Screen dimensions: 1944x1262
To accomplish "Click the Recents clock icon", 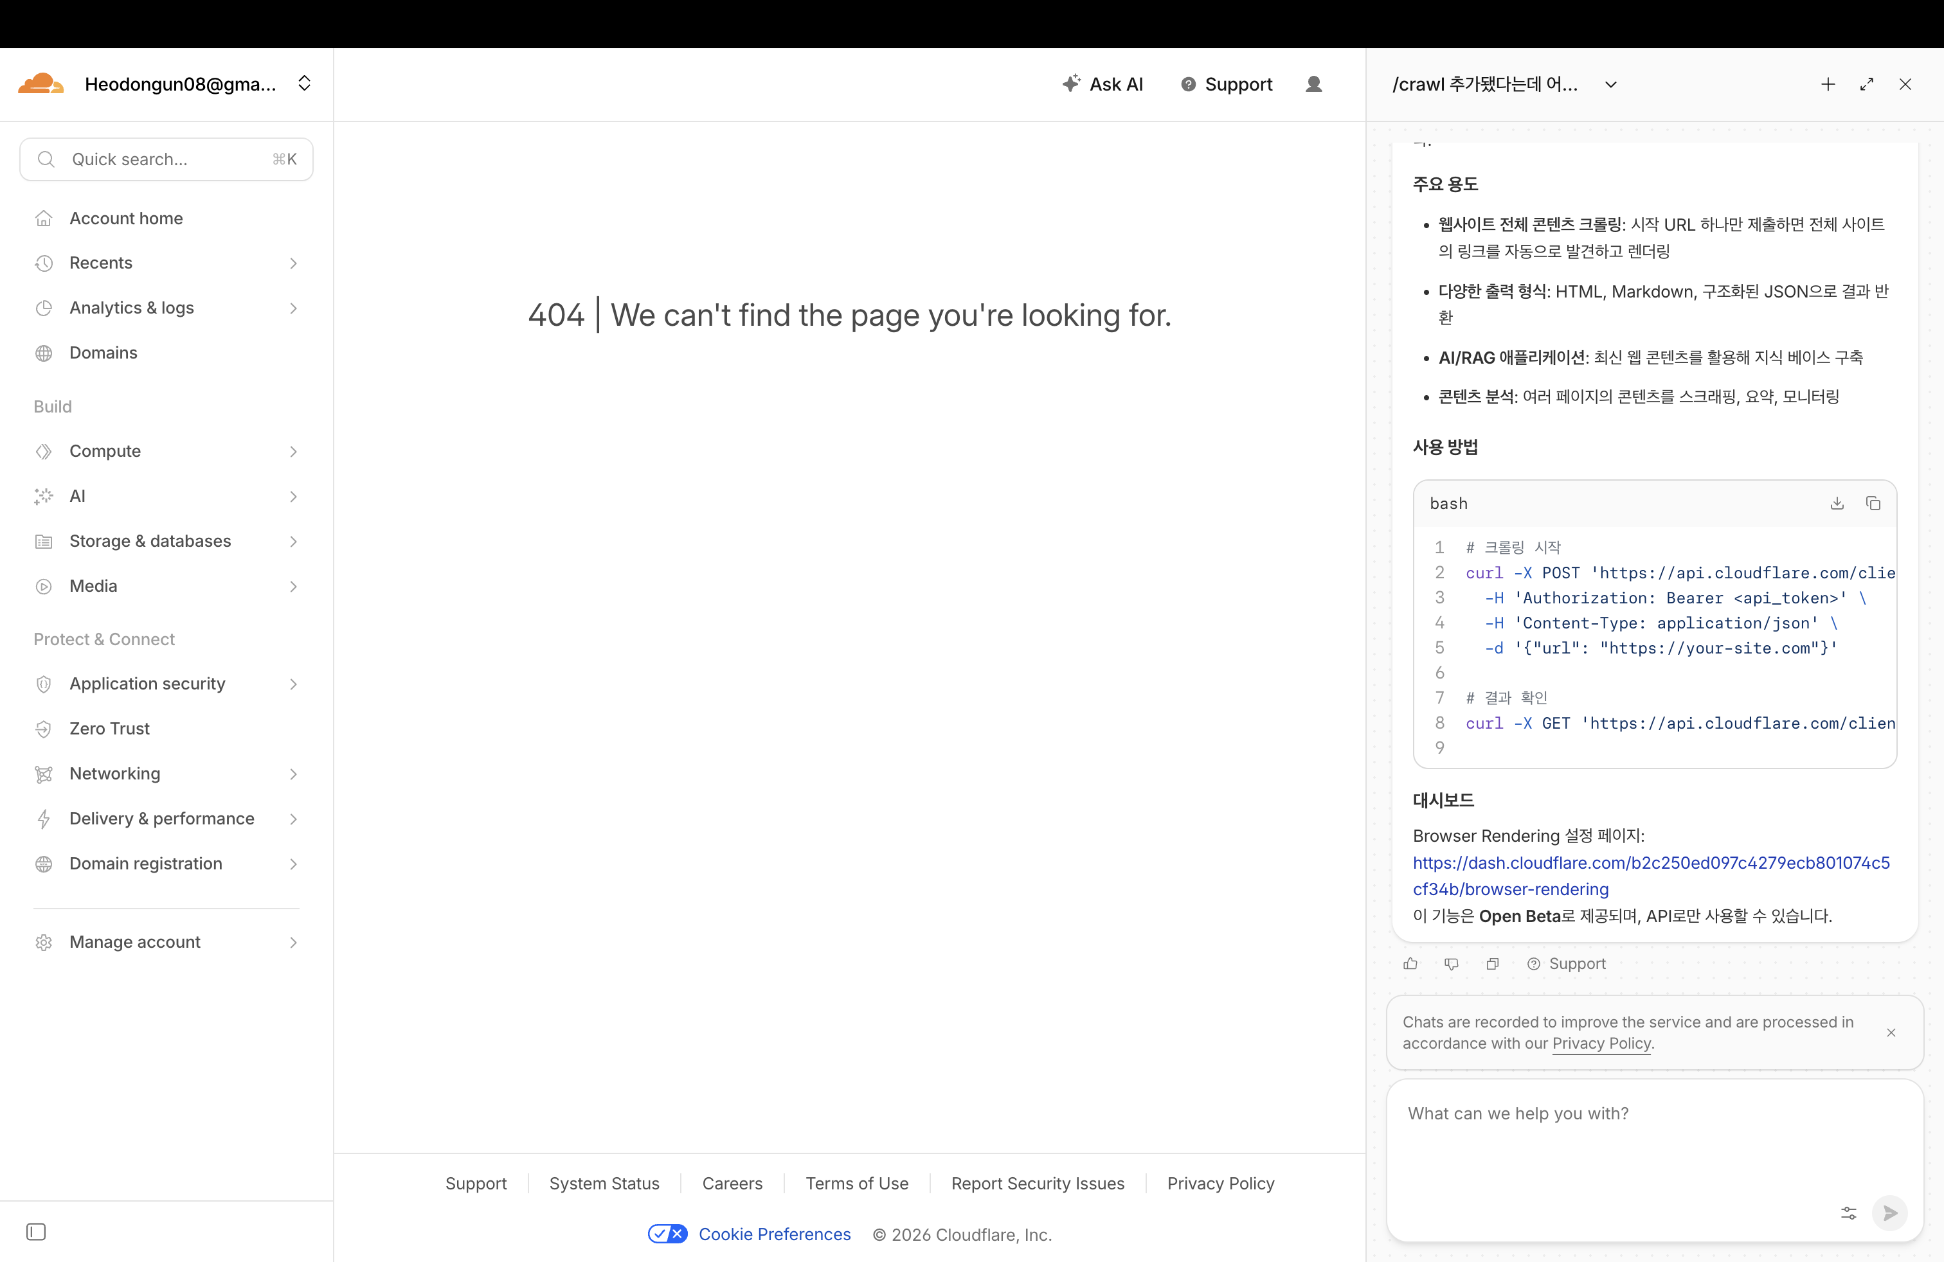I will (x=44, y=263).
